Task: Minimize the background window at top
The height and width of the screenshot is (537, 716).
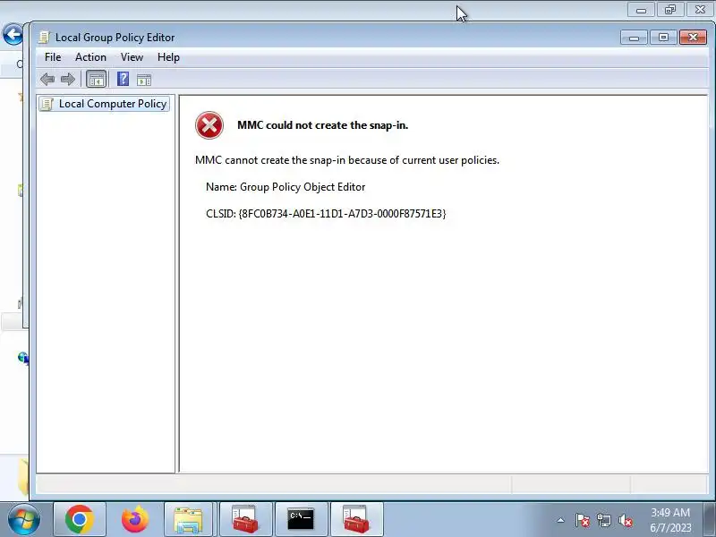Action: pyautogui.click(x=641, y=10)
